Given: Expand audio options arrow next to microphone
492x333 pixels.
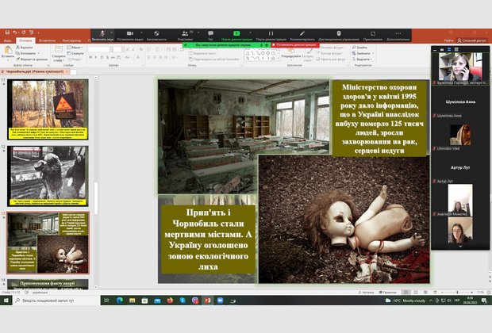Looking at the screenshot, I should tap(113, 34).
